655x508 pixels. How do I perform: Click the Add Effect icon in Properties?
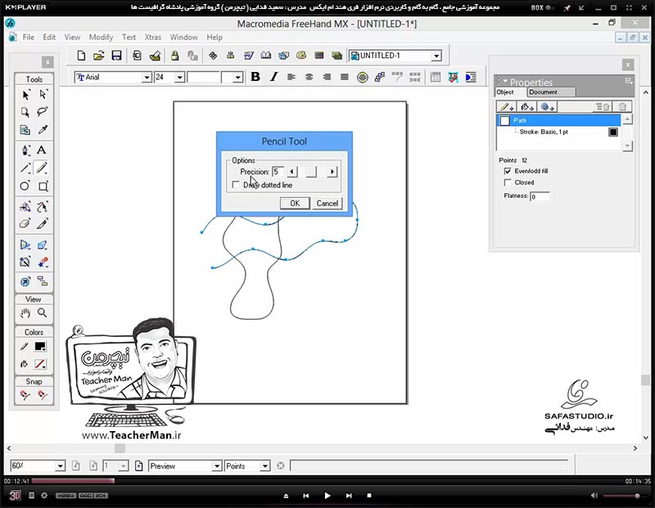(x=547, y=107)
